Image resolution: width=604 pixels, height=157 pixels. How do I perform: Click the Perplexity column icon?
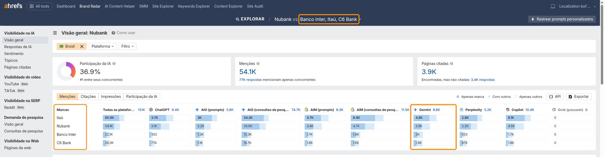pos(461,110)
